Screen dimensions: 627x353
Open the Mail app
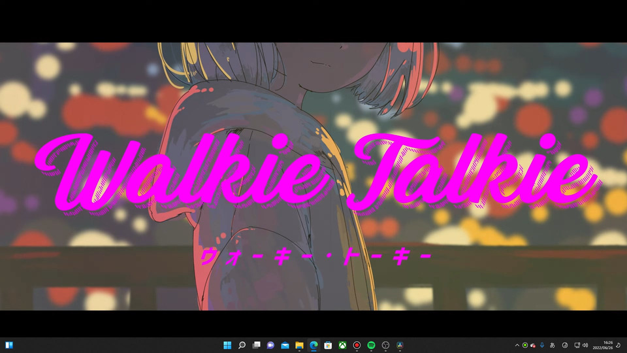click(x=285, y=345)
